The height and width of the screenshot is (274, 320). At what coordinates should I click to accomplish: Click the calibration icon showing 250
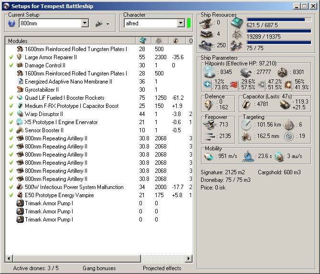point(205,45)
